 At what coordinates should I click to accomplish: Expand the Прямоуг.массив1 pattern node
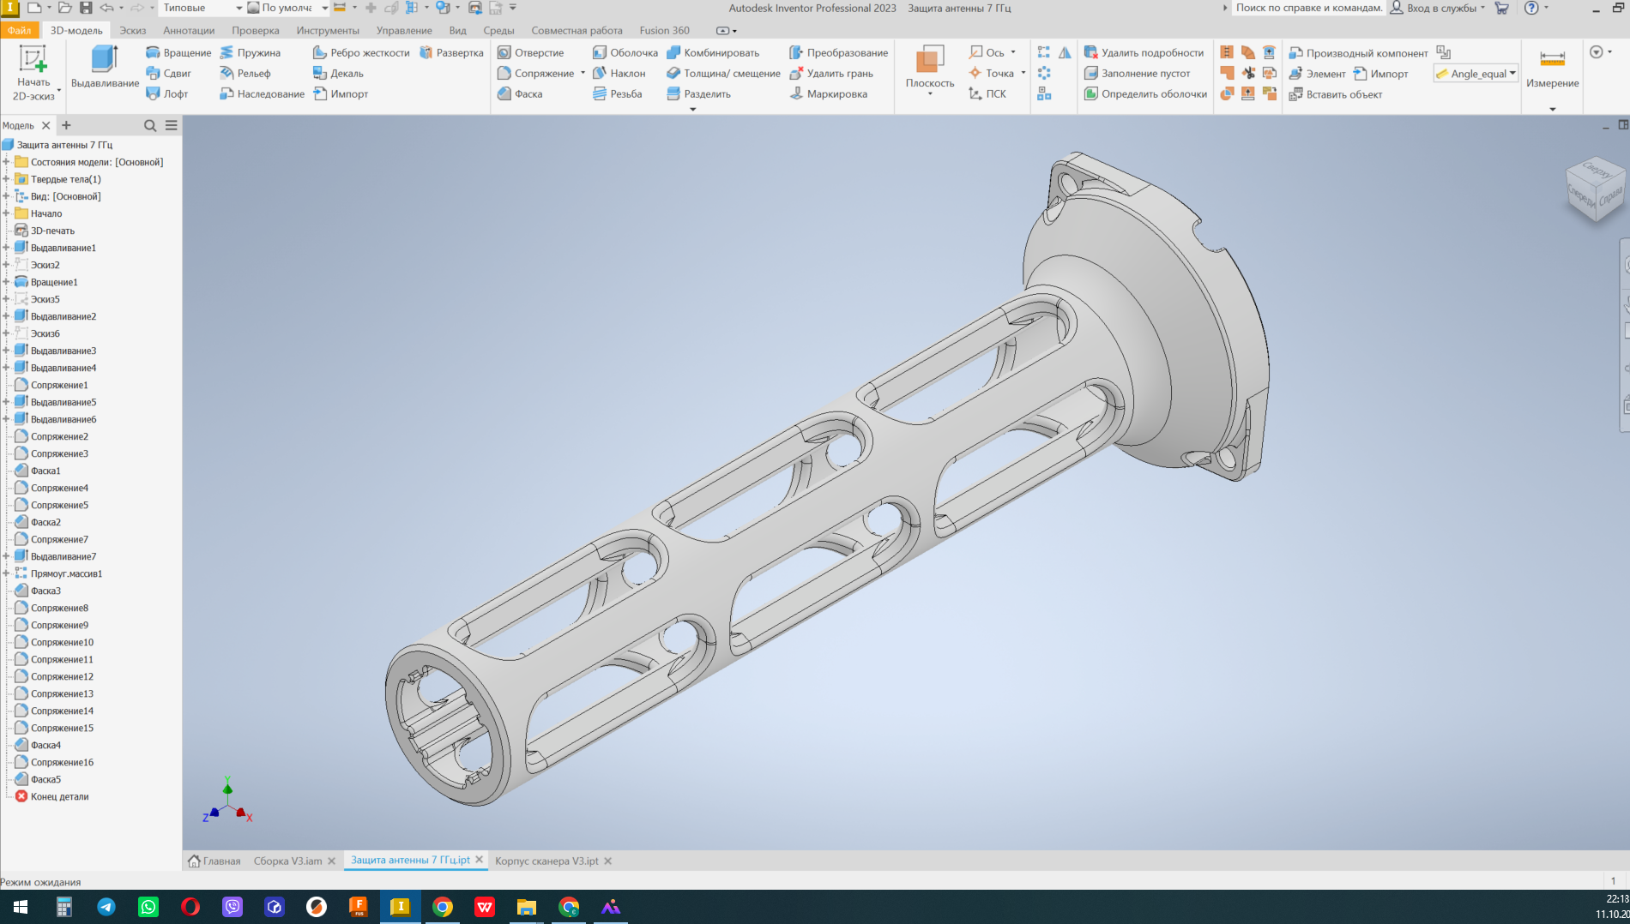6,573
